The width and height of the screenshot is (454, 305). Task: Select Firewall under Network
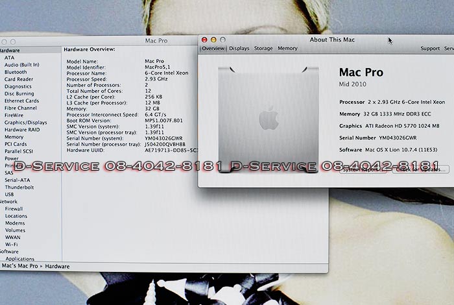click(x=14, y=209)
